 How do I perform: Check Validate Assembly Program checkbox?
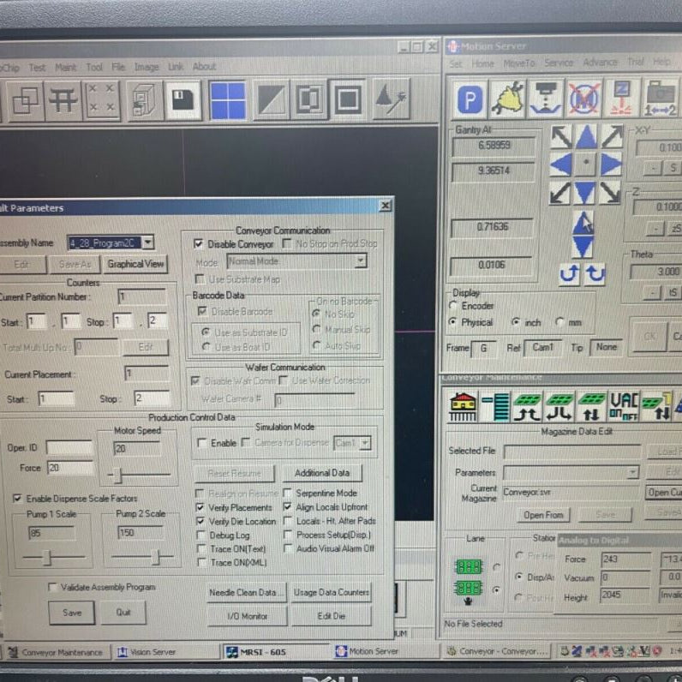52,587
